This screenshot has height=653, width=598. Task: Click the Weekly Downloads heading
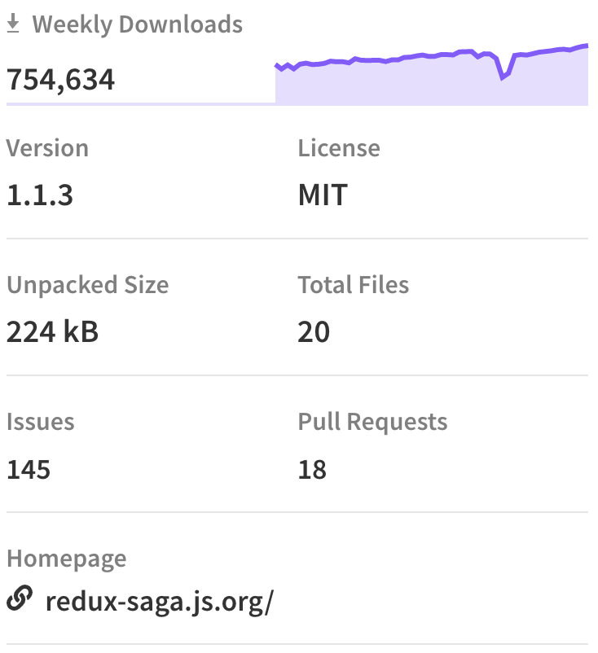coord(137,24)
